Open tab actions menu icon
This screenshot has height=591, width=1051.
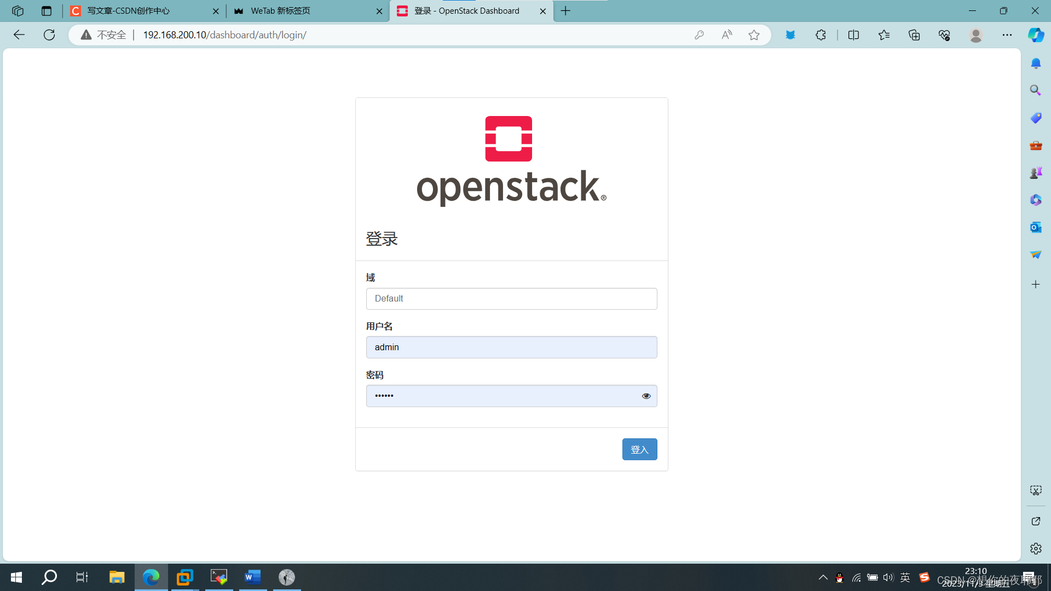coord(47,11)
